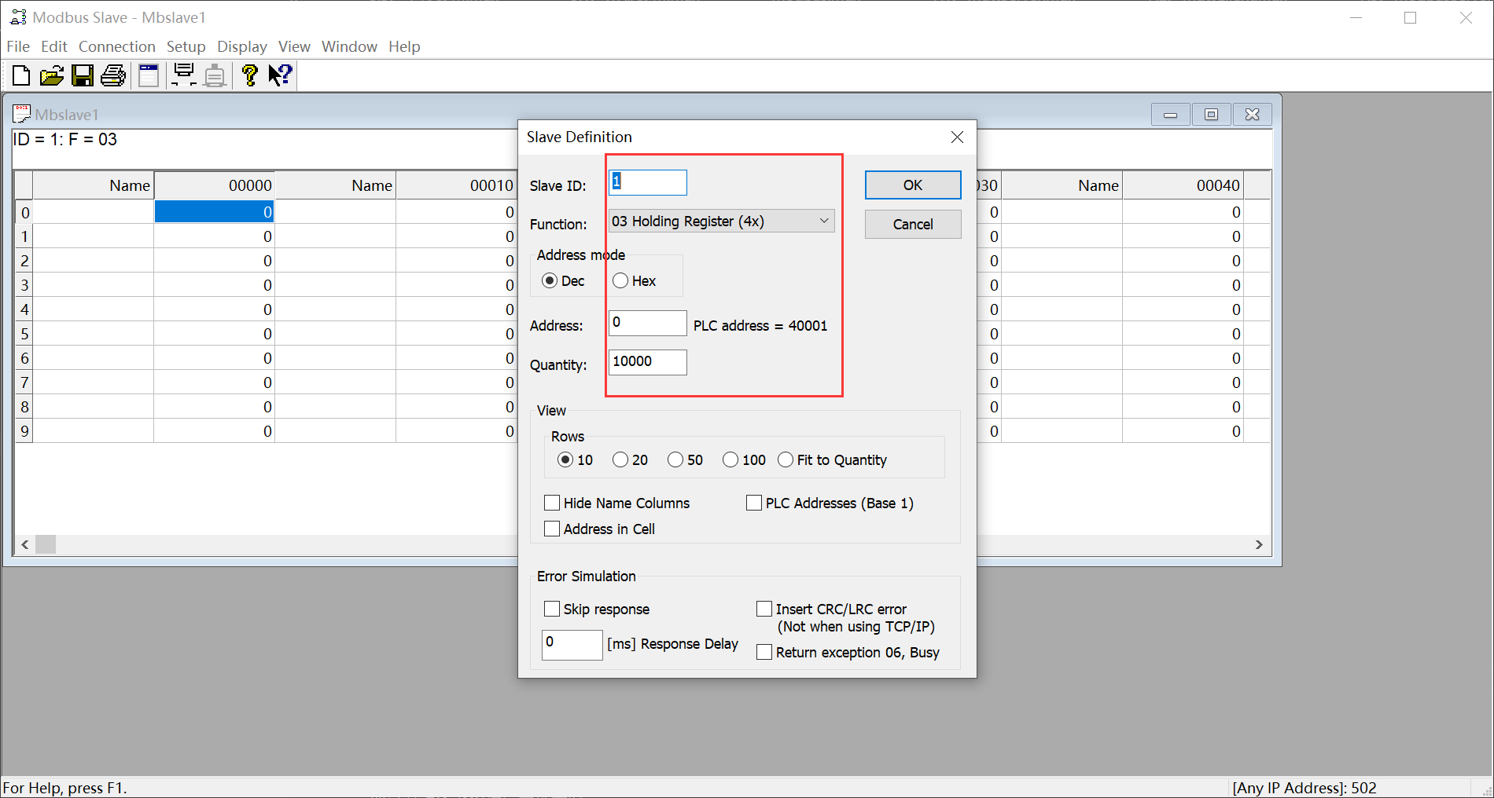Choose the Fit to Quantity rows option

786,460
